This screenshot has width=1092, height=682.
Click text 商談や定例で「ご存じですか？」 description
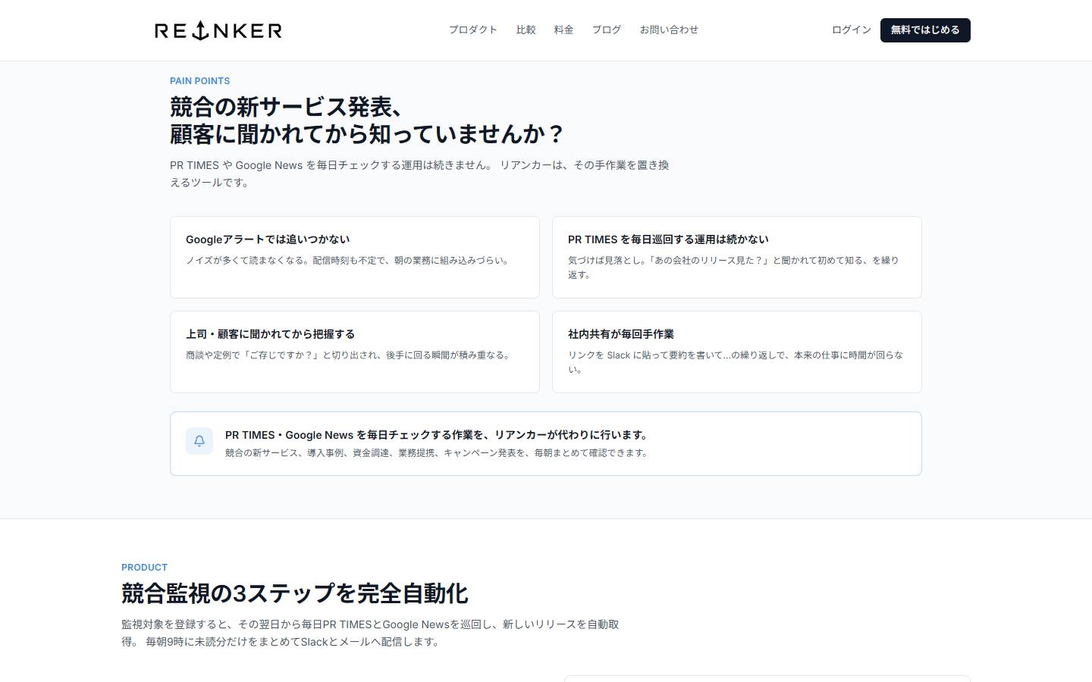(x=350, y=355)
